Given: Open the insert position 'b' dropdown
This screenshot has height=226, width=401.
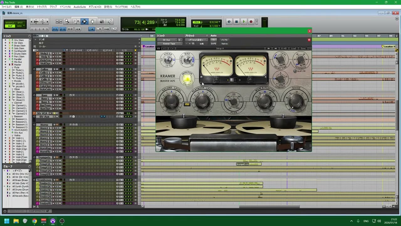Looking at the screenshot, I should click(180, 40).
